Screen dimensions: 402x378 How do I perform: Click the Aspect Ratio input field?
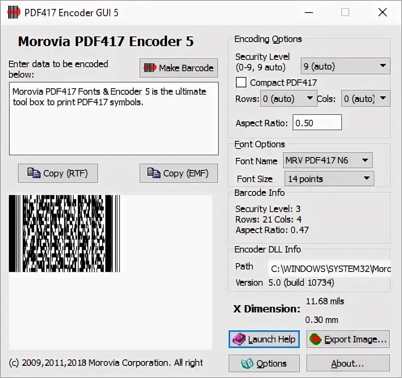[317, 122]
